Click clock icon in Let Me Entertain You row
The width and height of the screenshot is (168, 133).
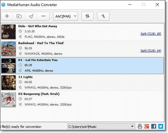click(20, 65)
